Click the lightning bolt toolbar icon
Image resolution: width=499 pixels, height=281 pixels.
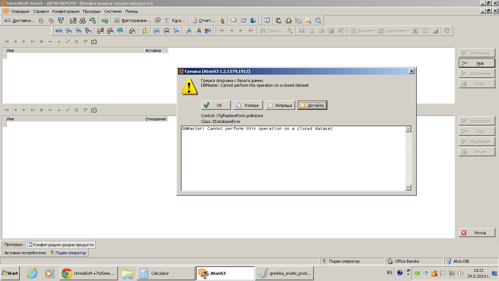(x=145, y=31)
